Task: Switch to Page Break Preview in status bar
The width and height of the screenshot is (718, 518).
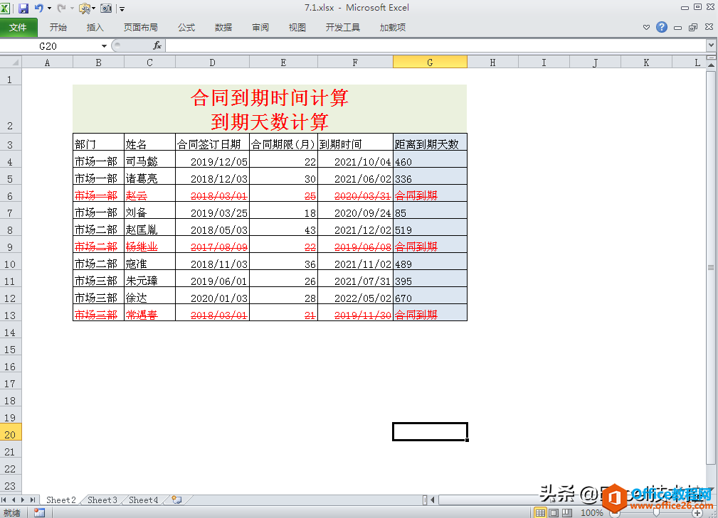Action: tap(567, 513)
